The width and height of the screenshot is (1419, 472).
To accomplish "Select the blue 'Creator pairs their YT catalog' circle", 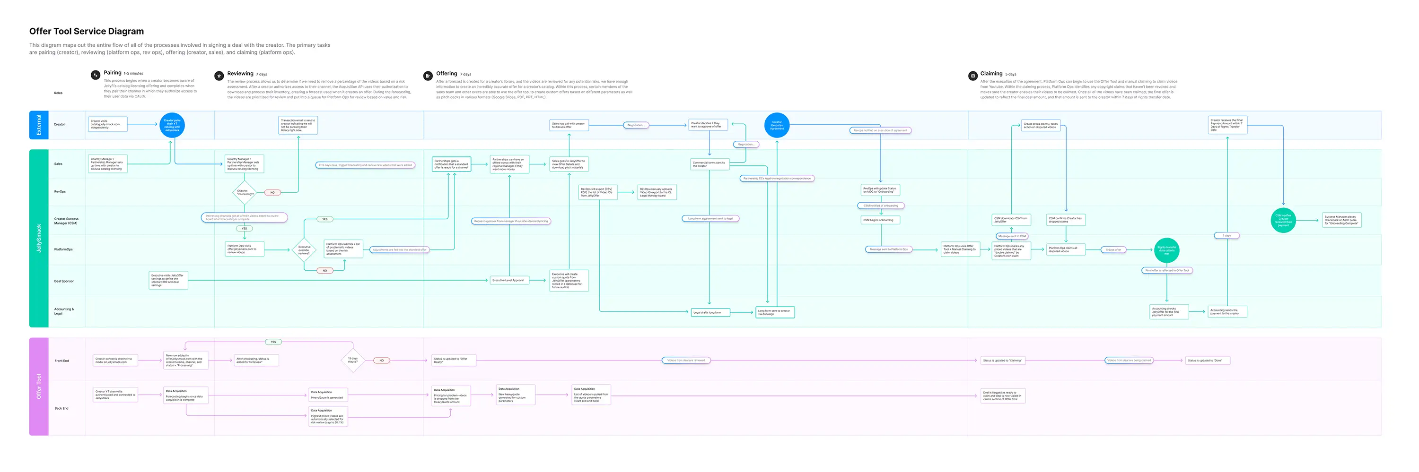I will click(x=172, y=125).
